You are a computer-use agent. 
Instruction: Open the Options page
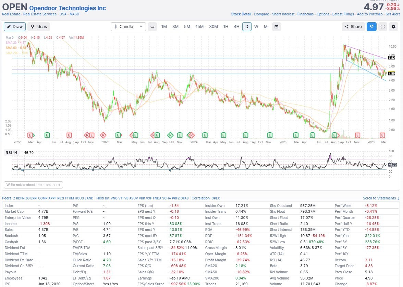[x=323, y=14]
